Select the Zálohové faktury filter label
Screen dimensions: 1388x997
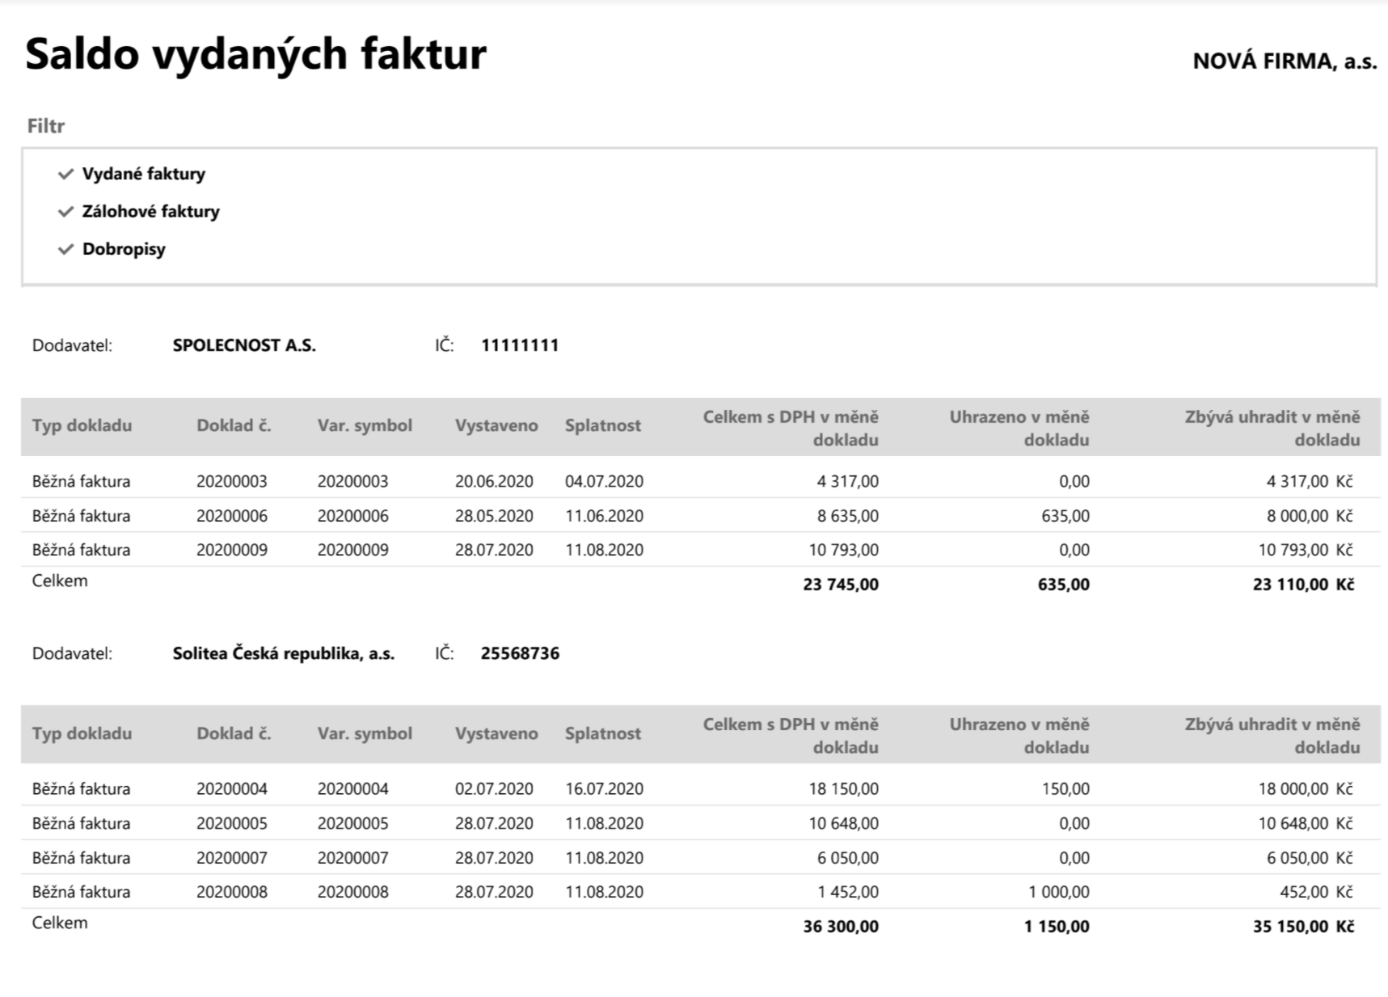[151, 211]
